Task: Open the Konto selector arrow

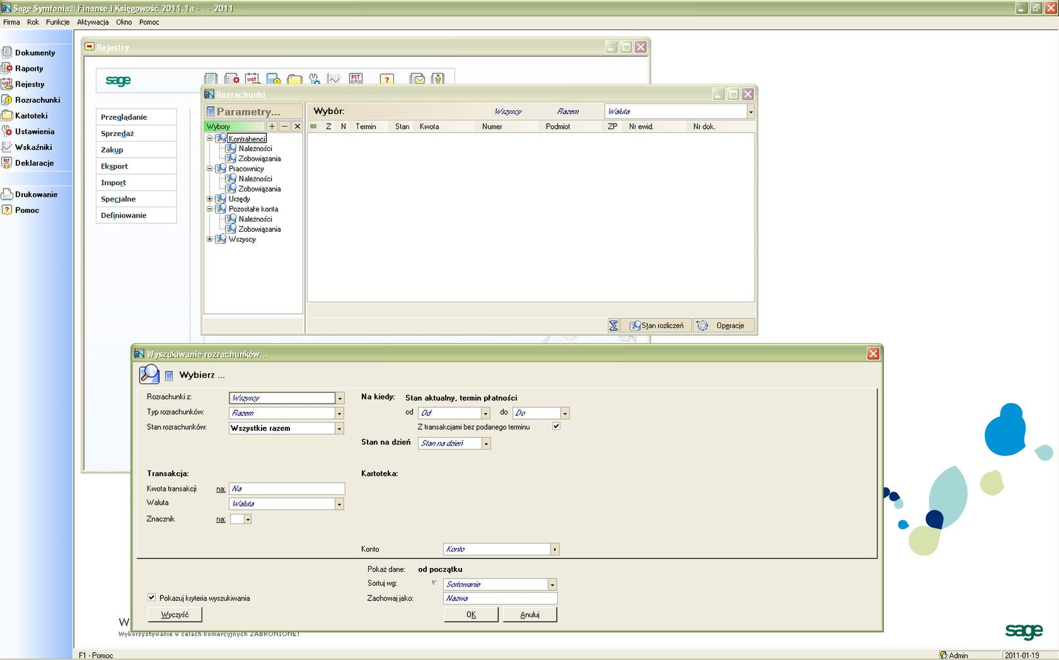Action: point(555,549)
